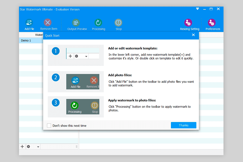
Task: Expand the template settings dropdown arrow at bottom
Action: click(x=38, y=147)
